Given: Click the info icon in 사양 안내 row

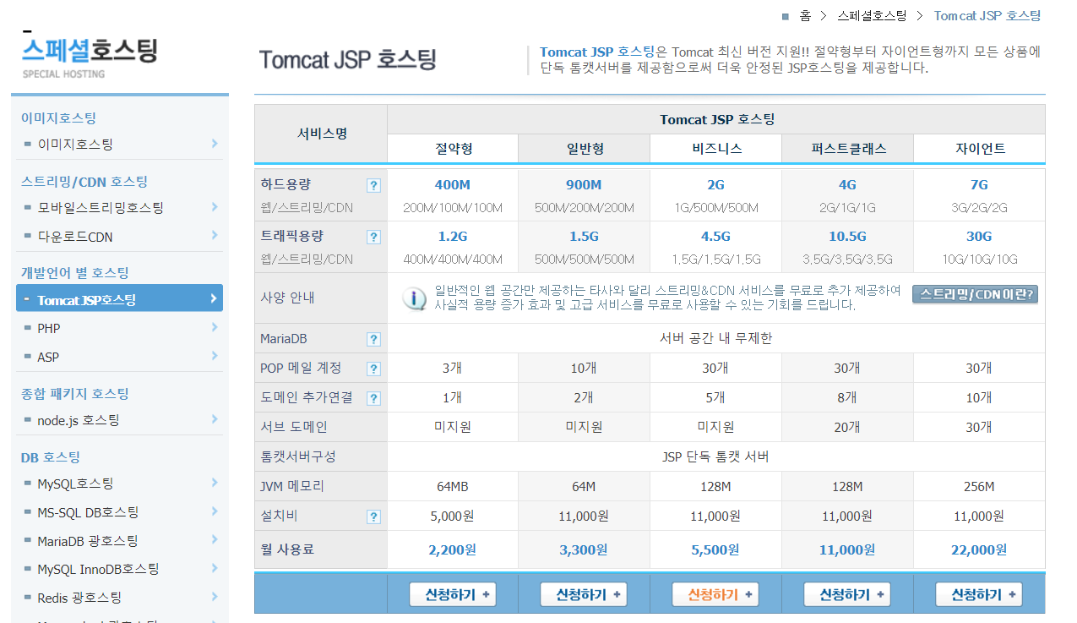Looking at the screenshot, I should pos(414,298).
